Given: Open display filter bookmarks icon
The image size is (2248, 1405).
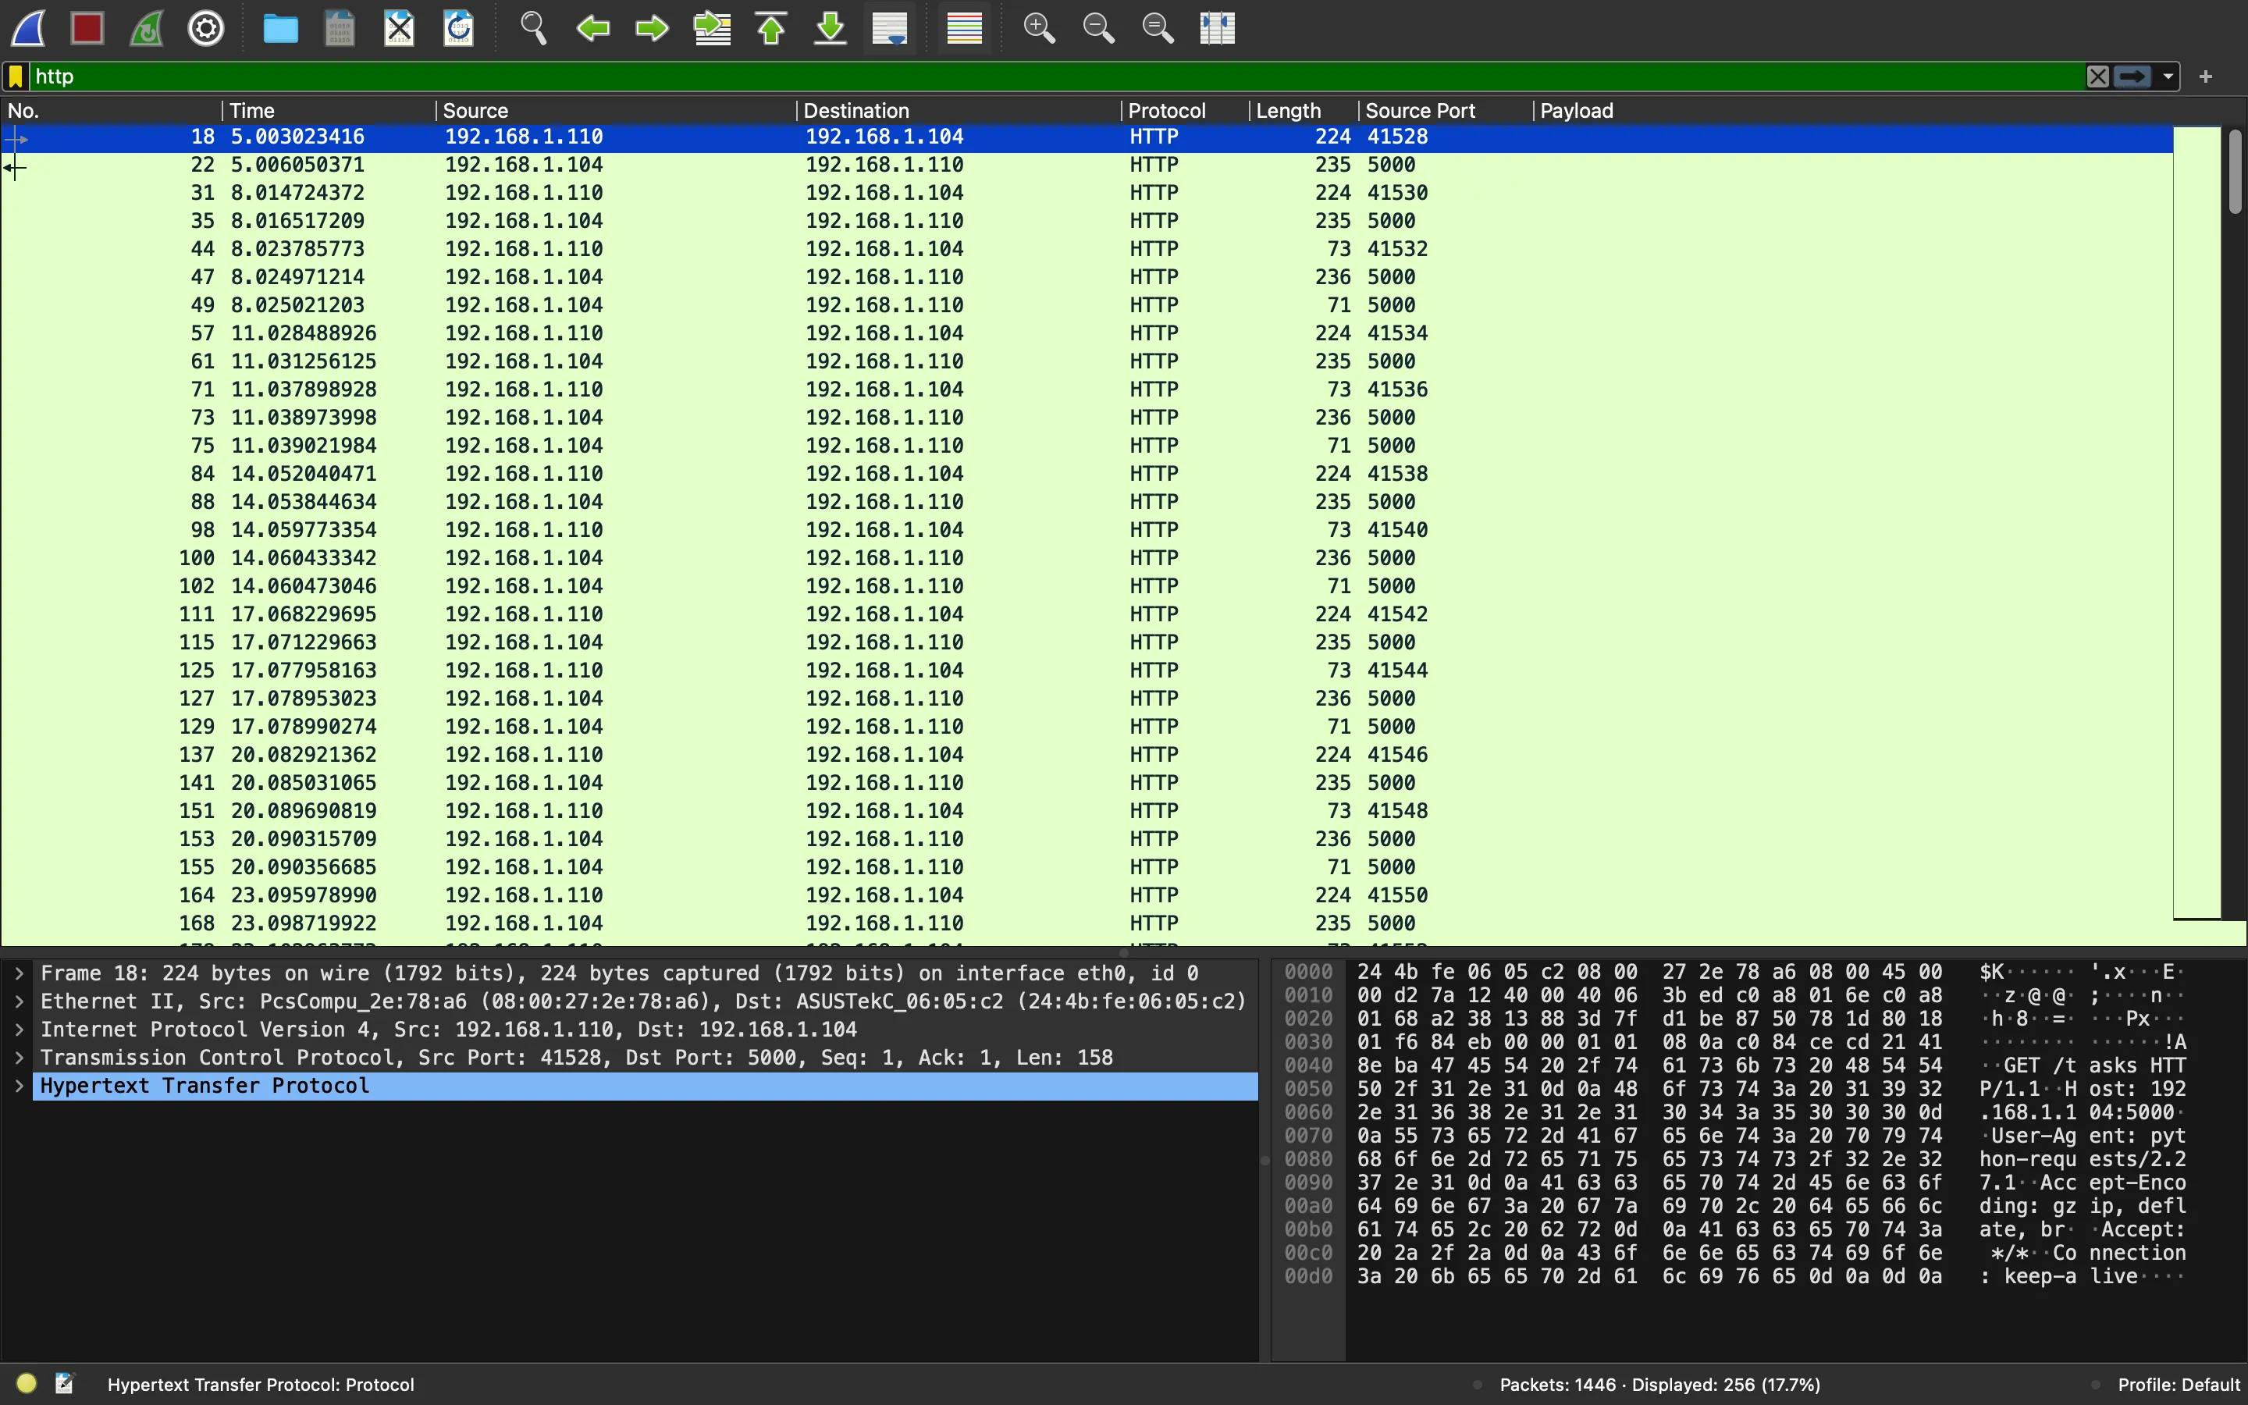Looking at the screenshot, I should coord(16,76).
